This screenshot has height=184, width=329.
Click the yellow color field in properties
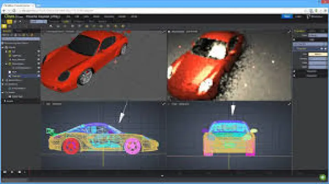coord(317,53)
